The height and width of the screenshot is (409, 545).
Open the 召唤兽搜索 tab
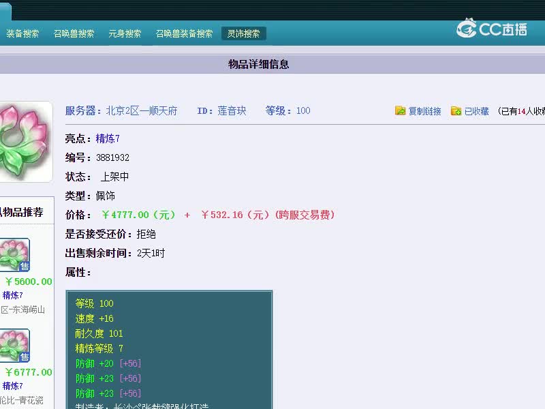click(x=74, y=33)
